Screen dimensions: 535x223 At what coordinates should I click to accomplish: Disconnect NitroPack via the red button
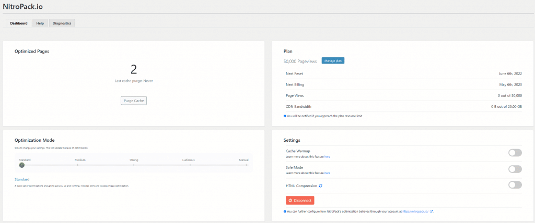300,200
